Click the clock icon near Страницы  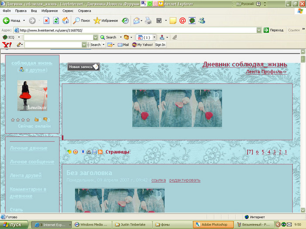pyautogui.click(x=75, y=152)
